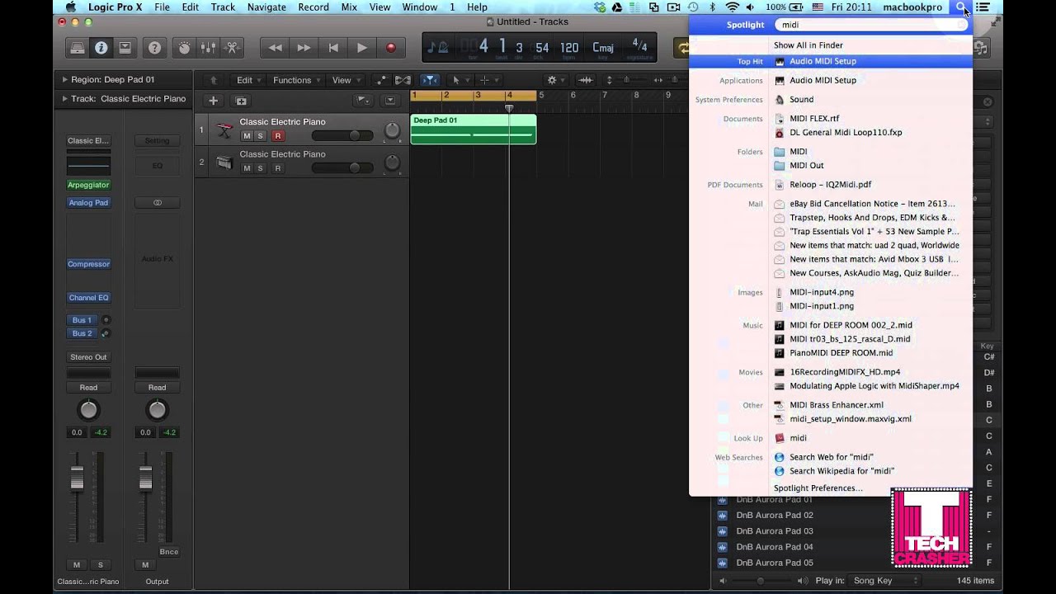The image size is (1056, 594).
Task: Open the Editors scissors button
Action: click(x=231, y=48)
